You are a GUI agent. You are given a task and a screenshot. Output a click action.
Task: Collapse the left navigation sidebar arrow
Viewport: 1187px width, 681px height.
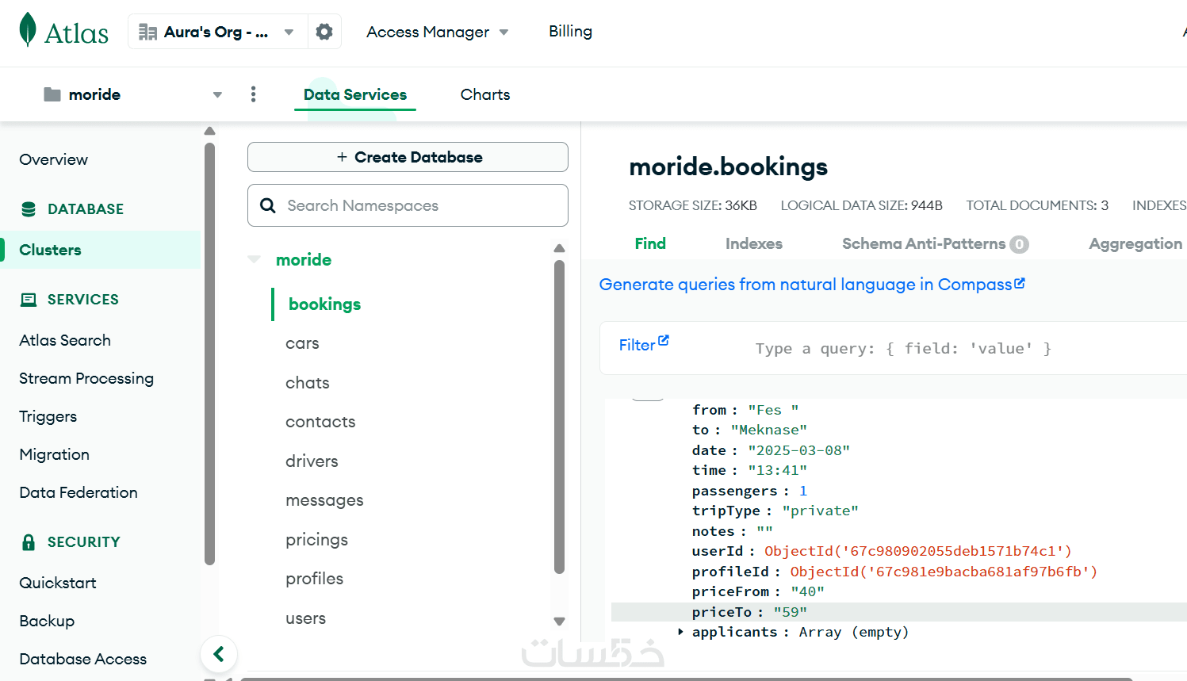(219, 654)
